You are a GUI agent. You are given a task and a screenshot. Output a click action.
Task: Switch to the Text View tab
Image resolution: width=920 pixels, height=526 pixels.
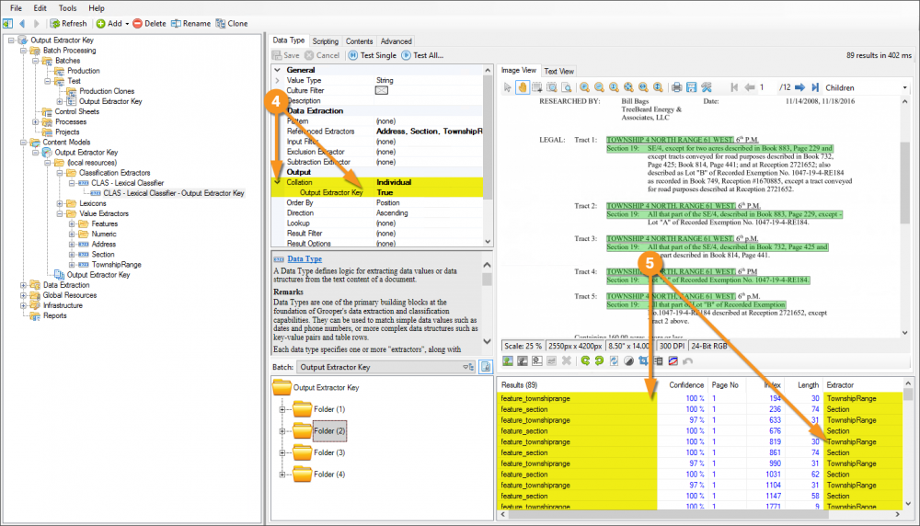(x=558, y=71)
